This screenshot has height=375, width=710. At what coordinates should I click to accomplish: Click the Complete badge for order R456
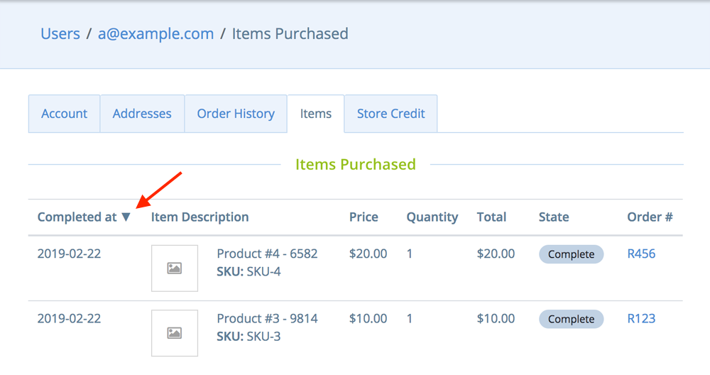click(571, 254)
